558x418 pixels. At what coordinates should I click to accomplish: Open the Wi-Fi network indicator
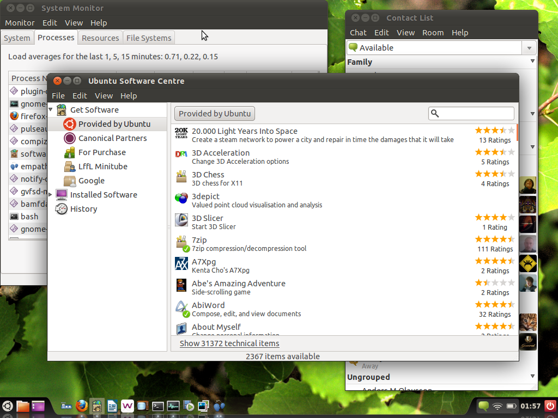497,406
